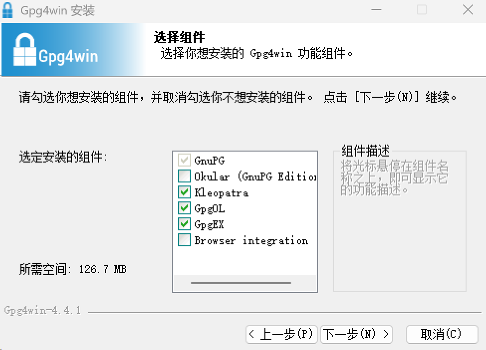Click the Gpg4win logo in header banner
Viewport: 486px width, 350px height.
click(x=56, y=50)
